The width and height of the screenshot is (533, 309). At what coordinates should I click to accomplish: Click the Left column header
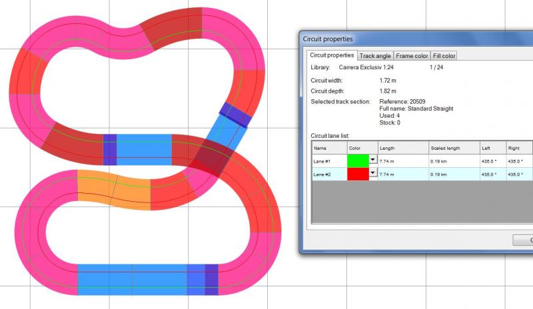492,148
